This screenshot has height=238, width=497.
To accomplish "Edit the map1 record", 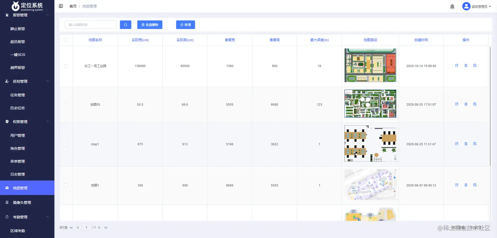I will click(x=457, y=144).
